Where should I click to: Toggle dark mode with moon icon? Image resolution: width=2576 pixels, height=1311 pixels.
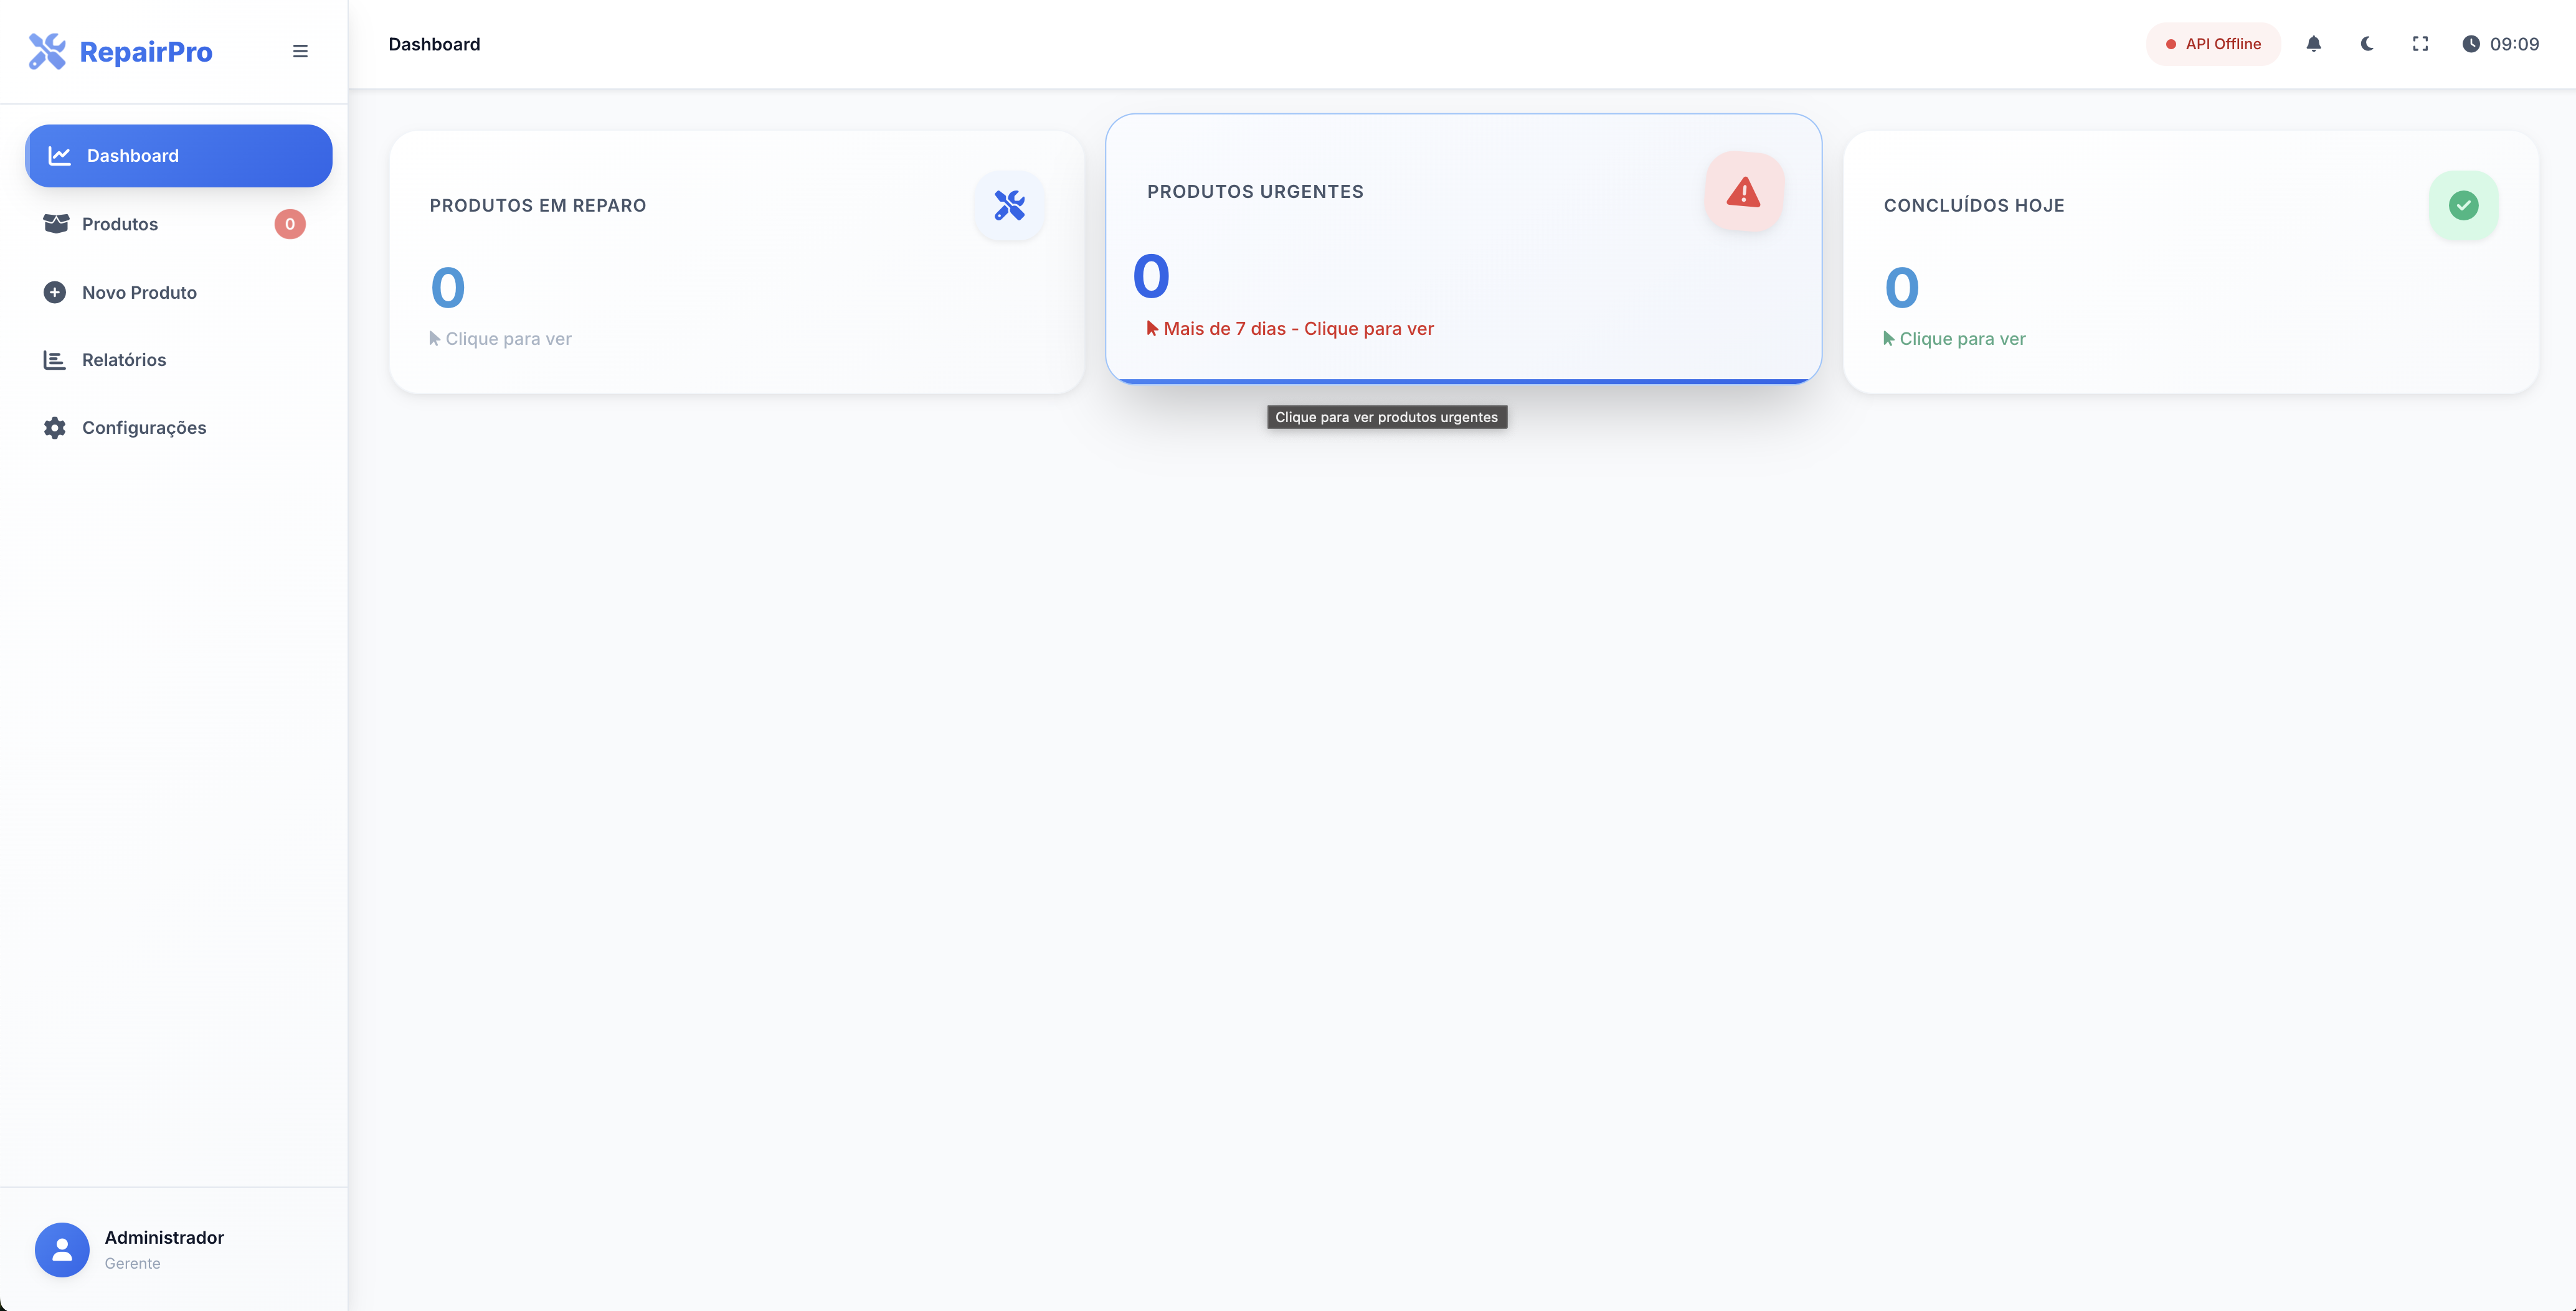point(2367,44)
